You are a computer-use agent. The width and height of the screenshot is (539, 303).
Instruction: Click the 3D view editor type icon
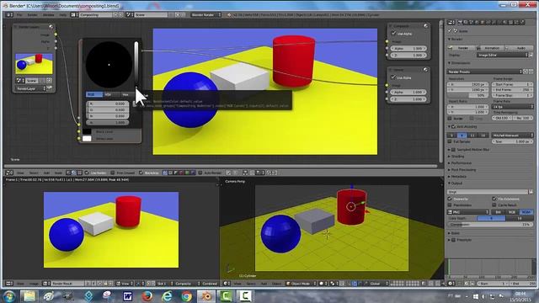point(227,284)
